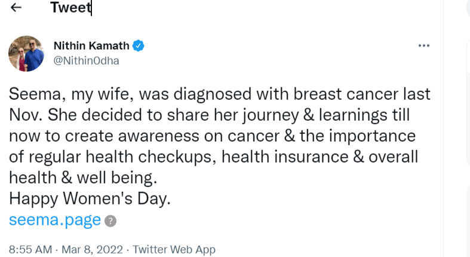Click the Tweet page heading
The image size is (470, 257).
(x=70, y=8)
